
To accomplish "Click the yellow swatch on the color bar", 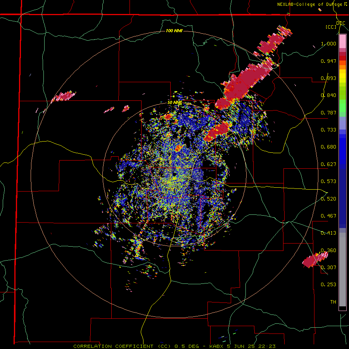I will [342, 76].
